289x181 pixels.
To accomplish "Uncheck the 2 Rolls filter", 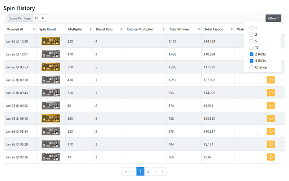I will [x=251, y=54].
